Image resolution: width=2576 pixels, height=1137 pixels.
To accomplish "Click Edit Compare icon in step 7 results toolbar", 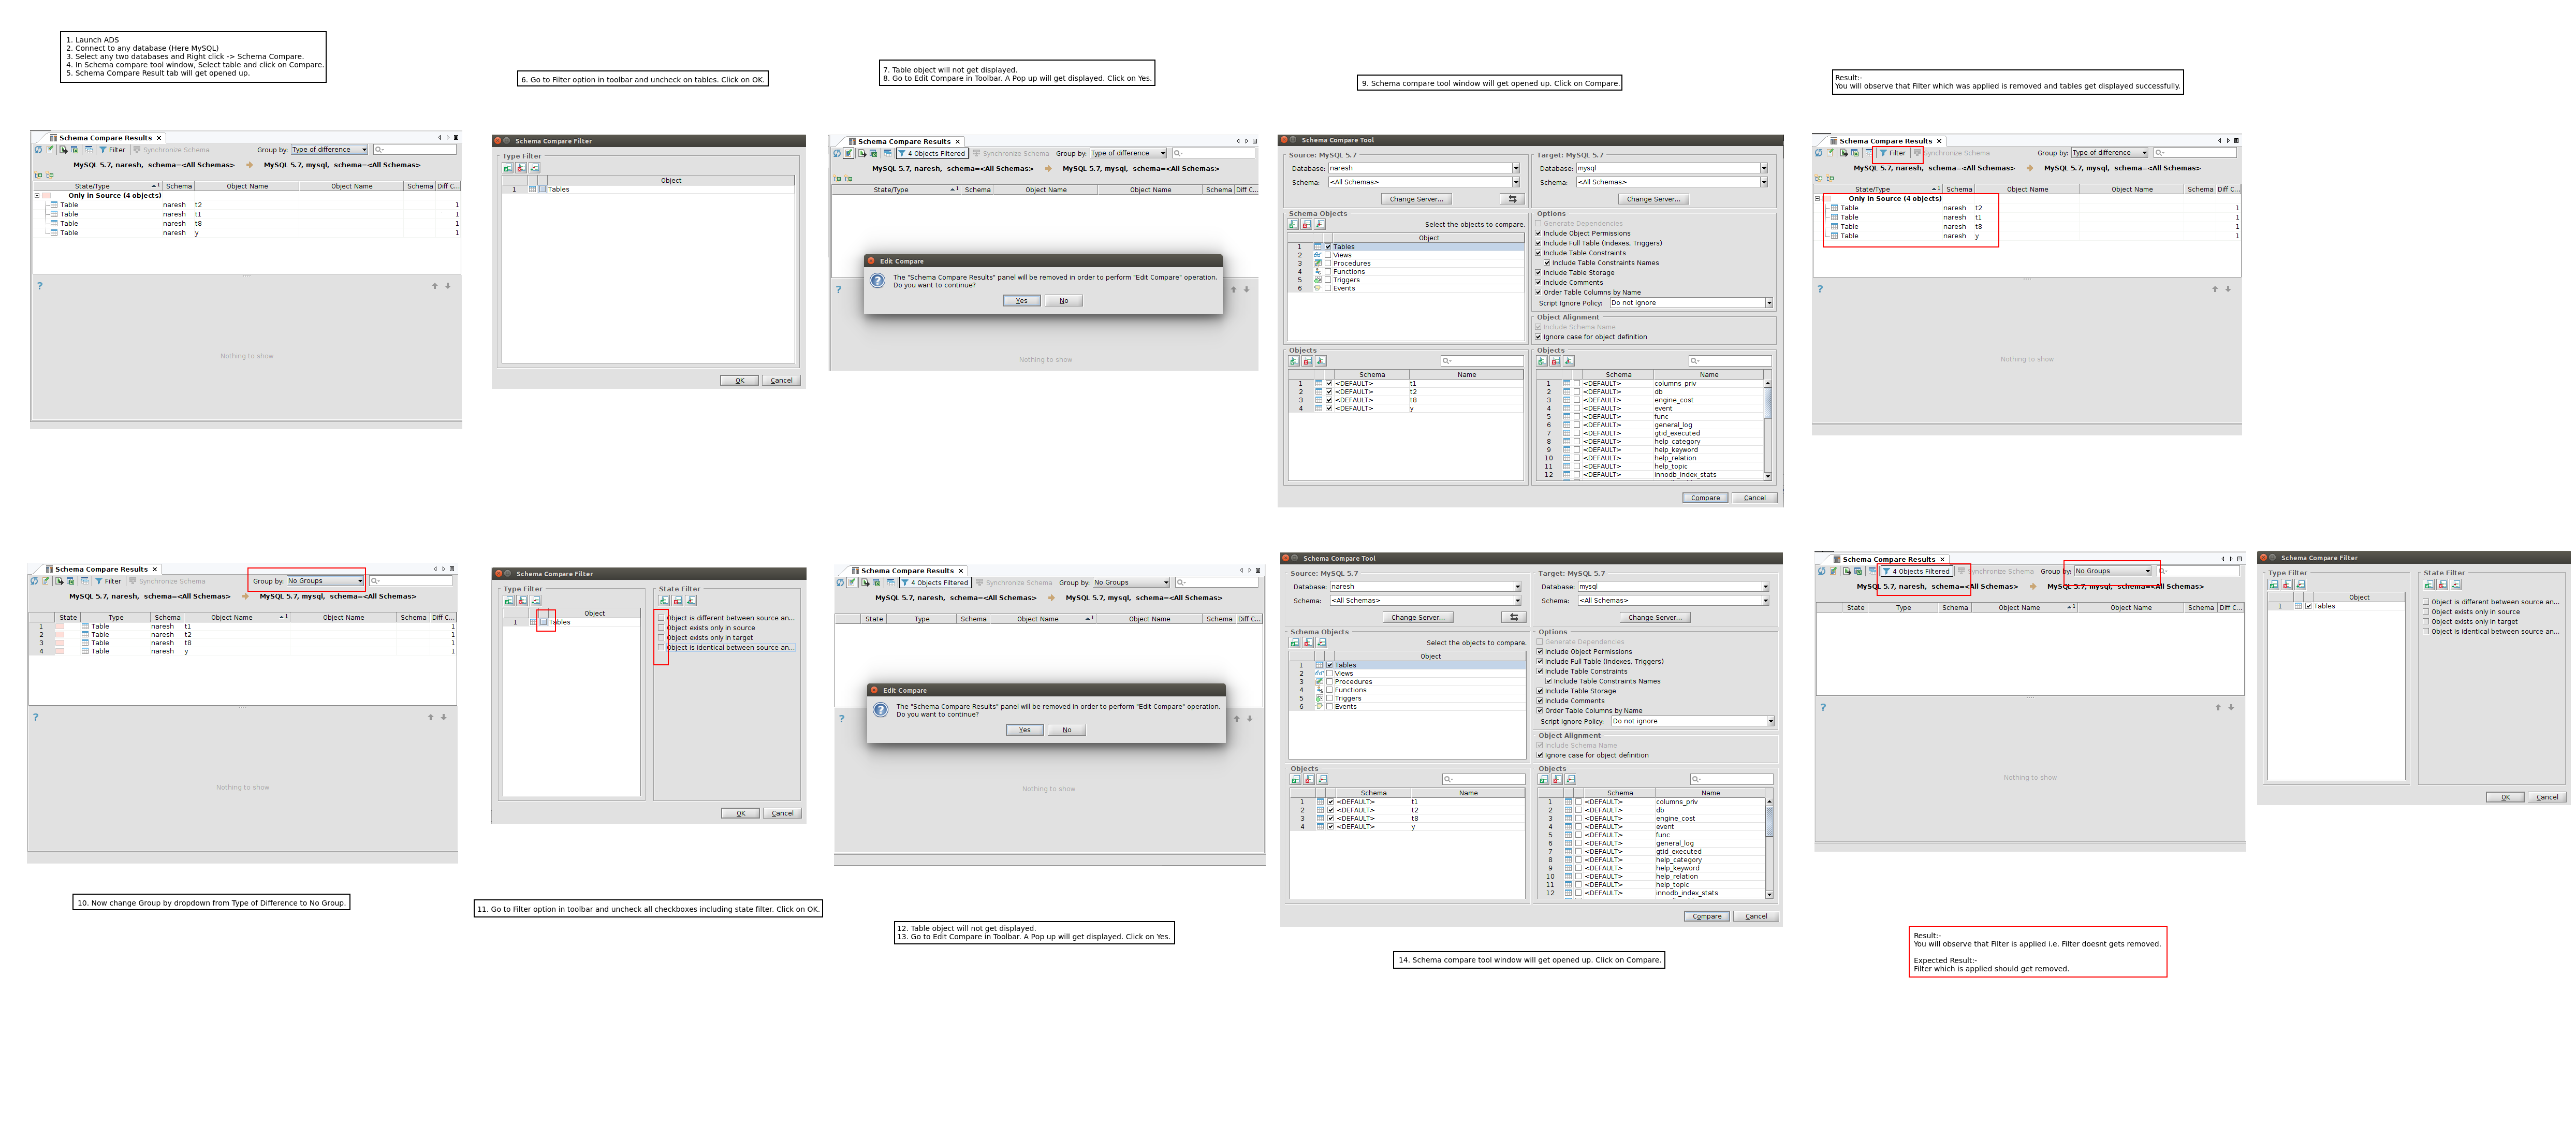I will [850, 153].
